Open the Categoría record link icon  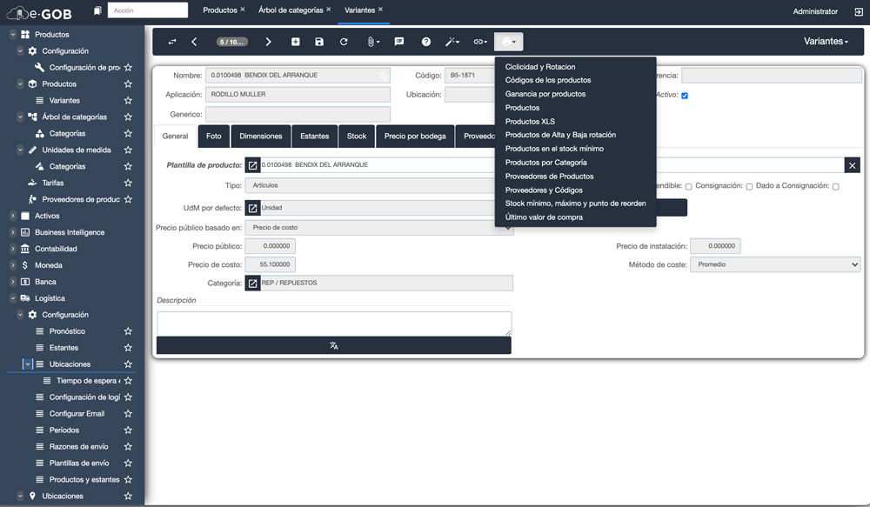point(252,284)
